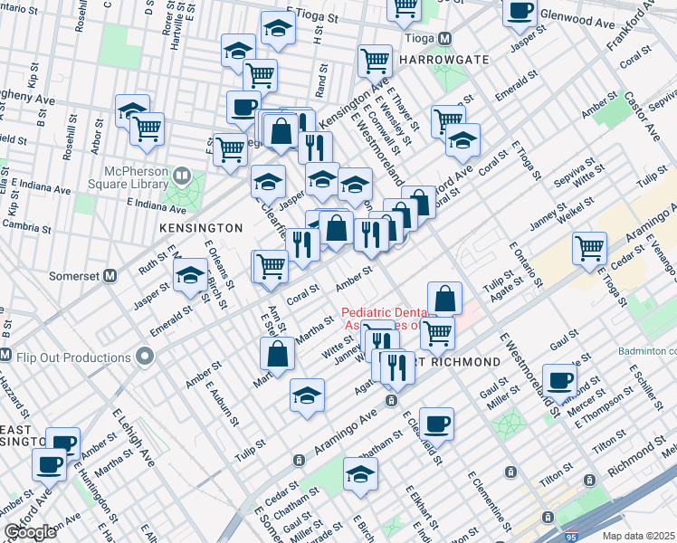Open the shopping bag marker near Martha St
Viewport: 677px width, 543px height.
278,354
